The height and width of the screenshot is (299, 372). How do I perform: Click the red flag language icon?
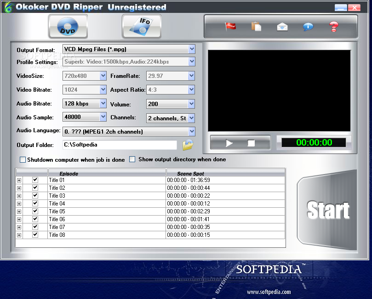click(x=230, y=26)
